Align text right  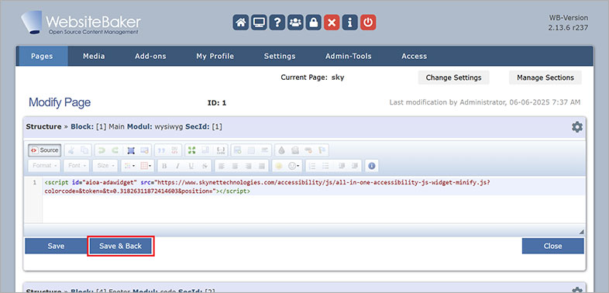coord(249,166)
